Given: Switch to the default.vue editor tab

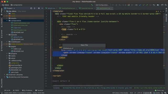Looking at the screenshot, I should (51, 8).
